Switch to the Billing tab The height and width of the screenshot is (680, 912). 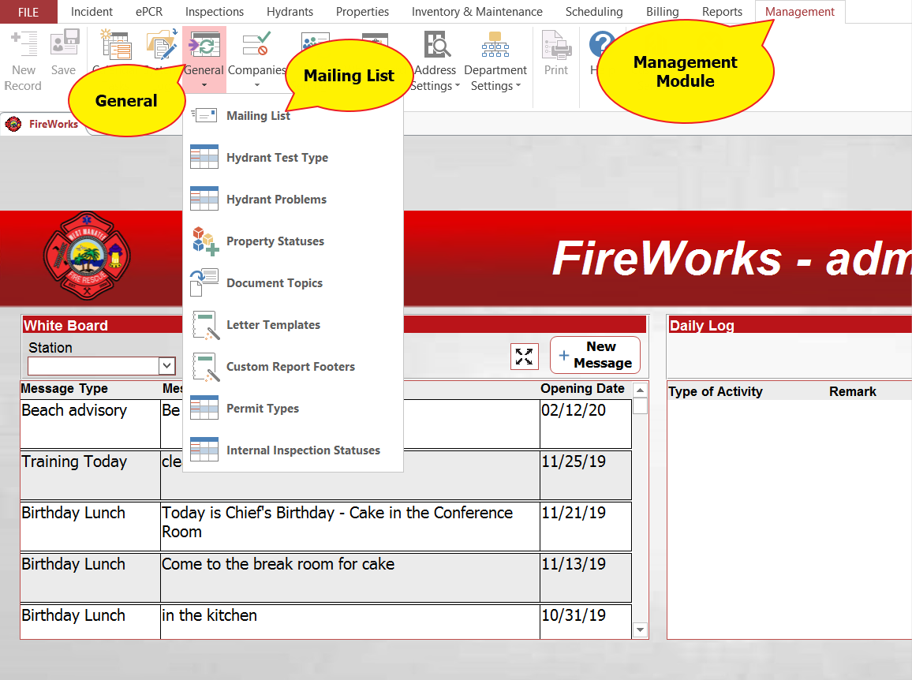tap(663, 12)
